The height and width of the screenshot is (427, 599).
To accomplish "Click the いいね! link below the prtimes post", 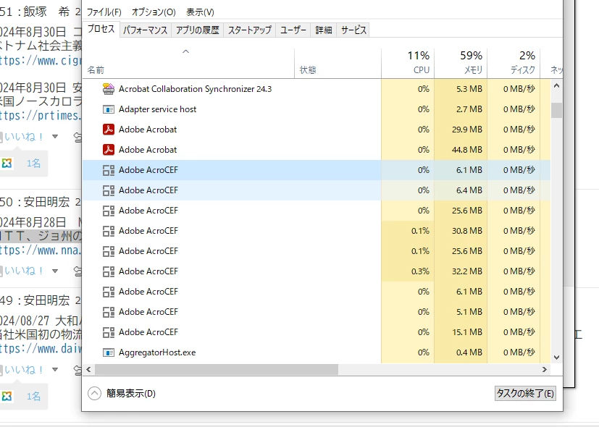I will tap(24, 137).
